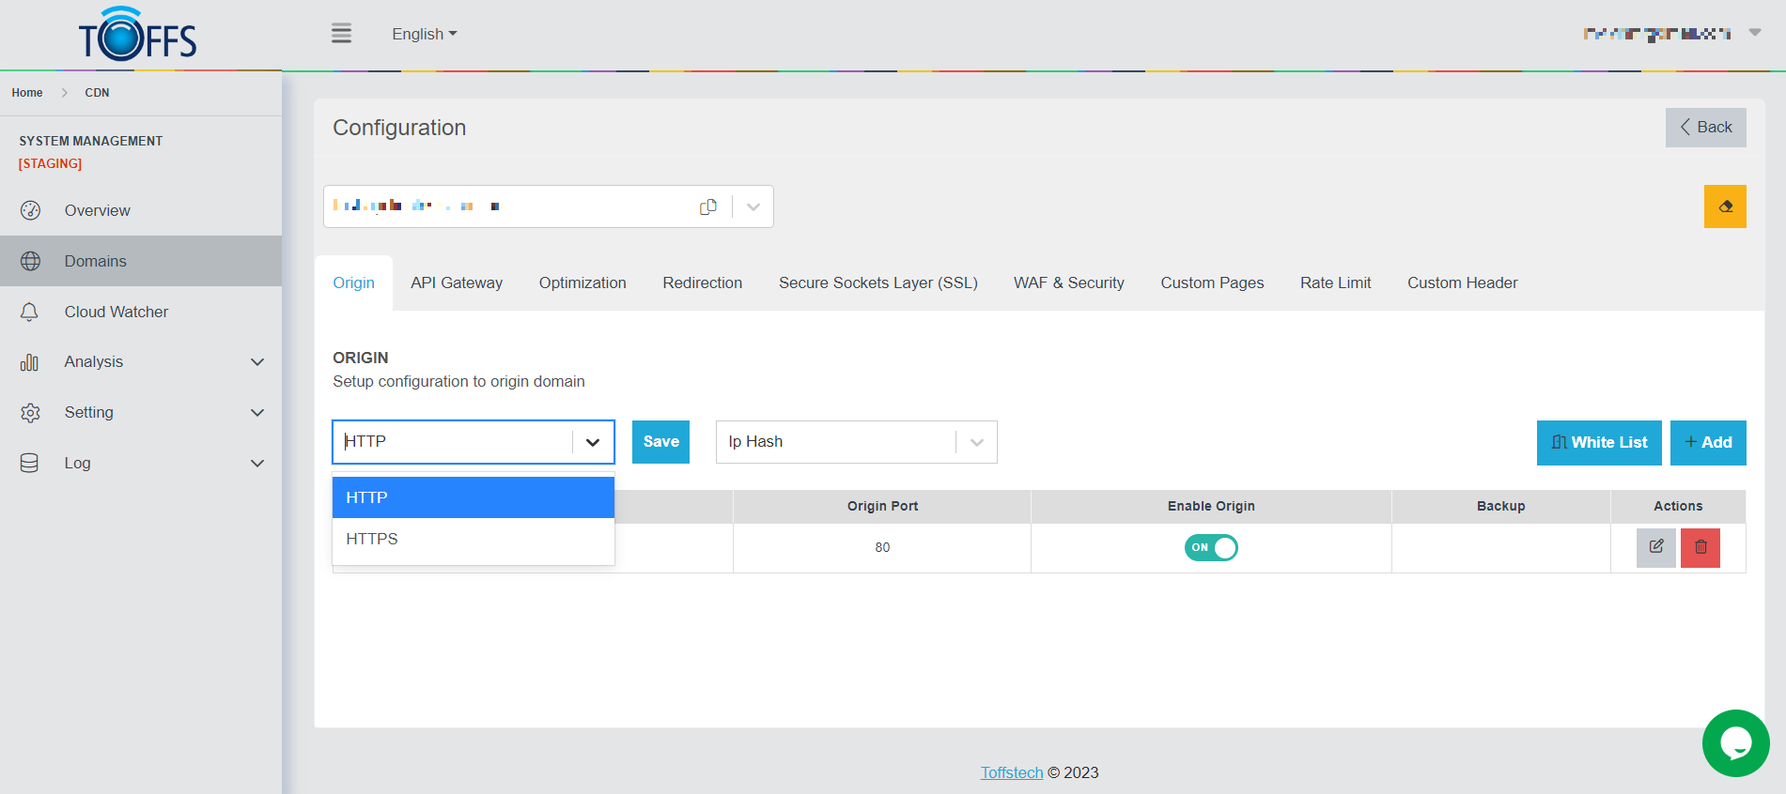Open the English language dropdown

click(424, 34)
